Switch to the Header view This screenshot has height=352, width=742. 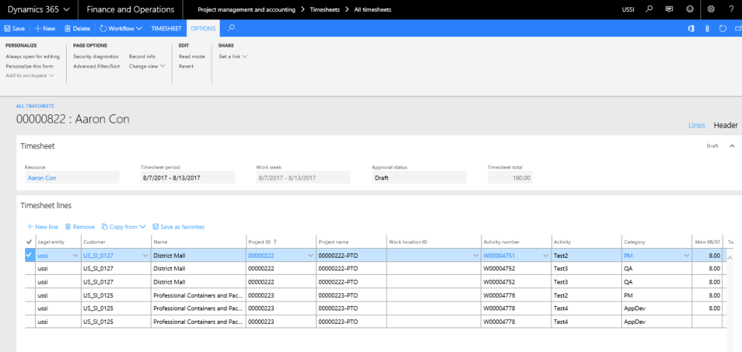click(726, 126)
